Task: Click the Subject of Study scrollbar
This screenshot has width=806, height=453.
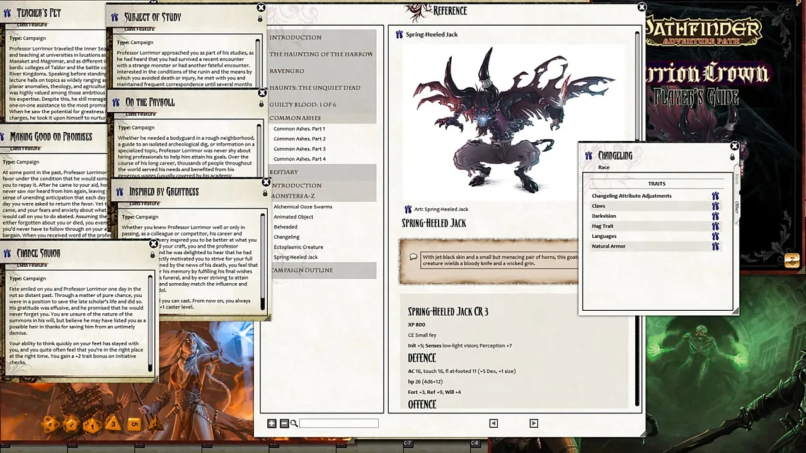Action: click(x=258, y=63)
